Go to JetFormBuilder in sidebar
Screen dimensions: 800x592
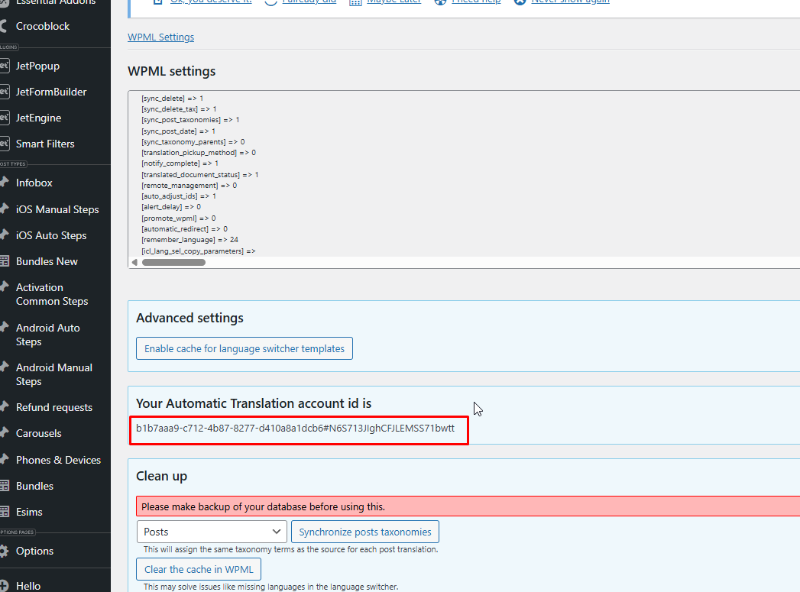pyautogui.click(x=51, y=92)
